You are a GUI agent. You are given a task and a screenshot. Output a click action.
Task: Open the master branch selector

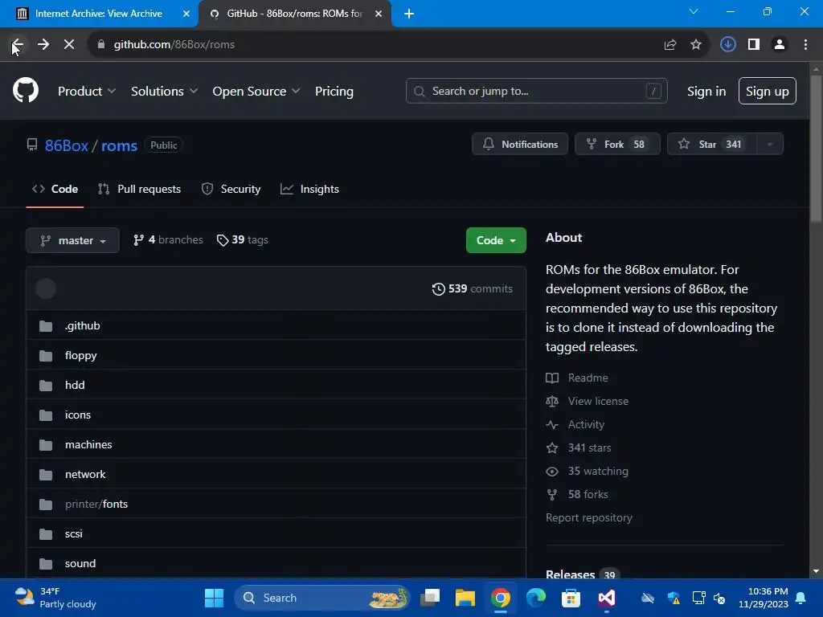[x=72, y=240]
